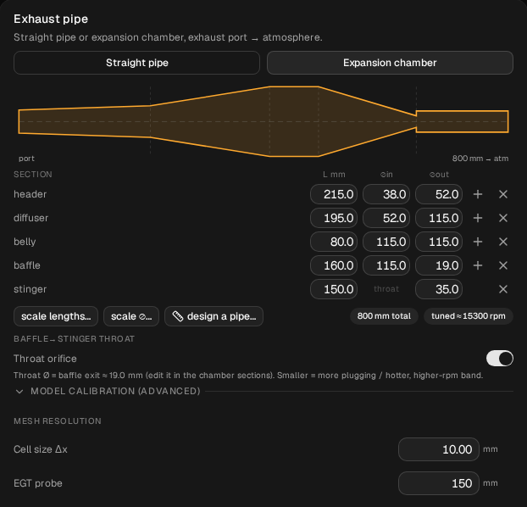Delete the baffle section
The height and width of the screenshot is (507, 527).
tap(502, 265)
